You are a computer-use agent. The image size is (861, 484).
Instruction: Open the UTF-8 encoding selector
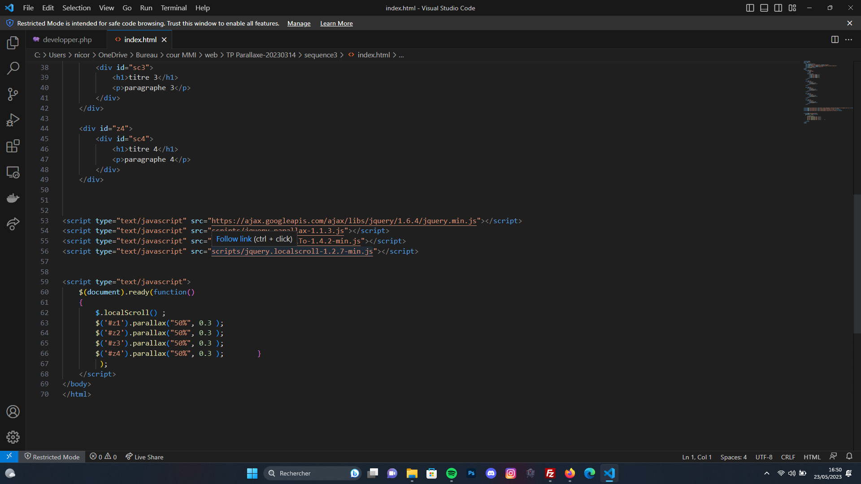coord(764,457)
